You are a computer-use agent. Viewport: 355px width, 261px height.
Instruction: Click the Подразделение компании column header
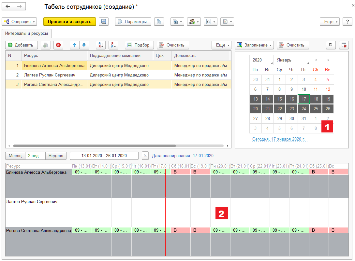120,56
